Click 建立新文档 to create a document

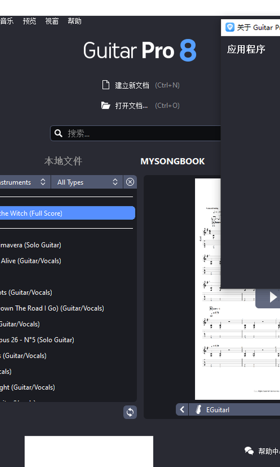click(x=132, y=85)
